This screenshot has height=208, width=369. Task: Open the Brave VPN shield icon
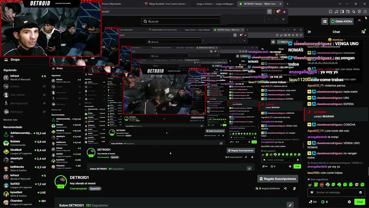(x=359, y=12)
